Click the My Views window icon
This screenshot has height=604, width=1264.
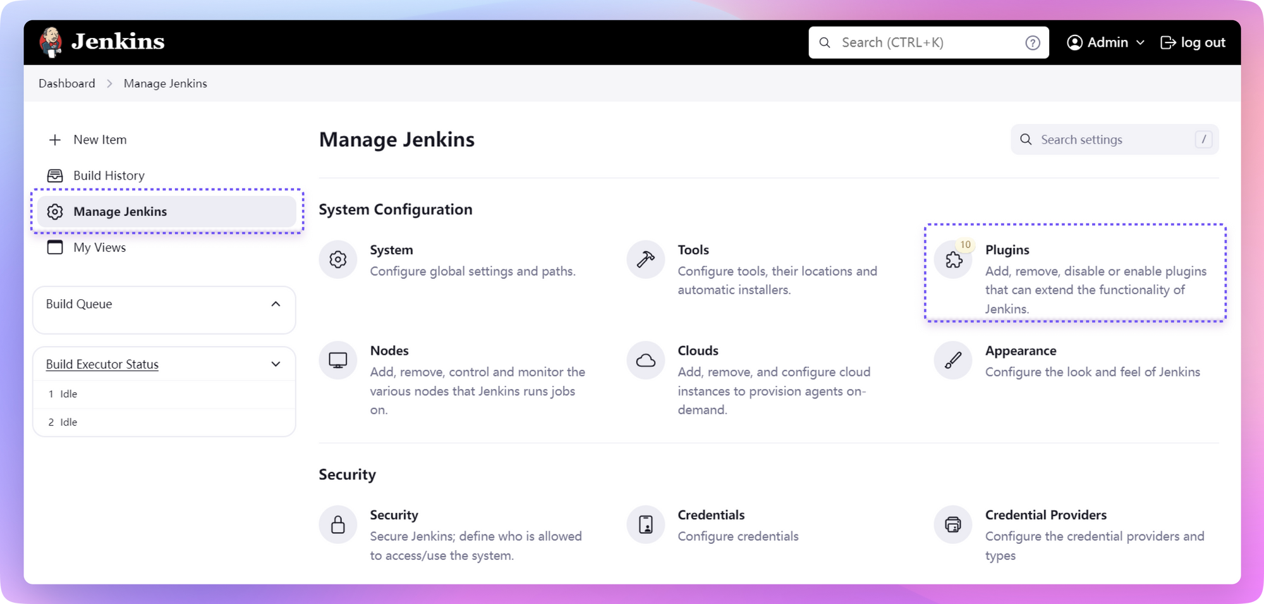[55, 247]
